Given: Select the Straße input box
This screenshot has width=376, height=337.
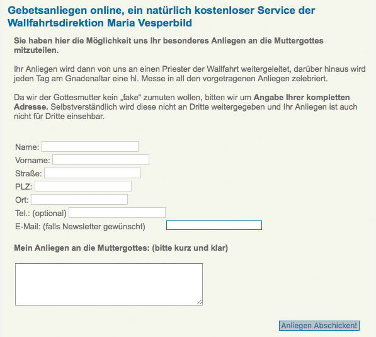Looking at the screenshot, I should 93,173.
